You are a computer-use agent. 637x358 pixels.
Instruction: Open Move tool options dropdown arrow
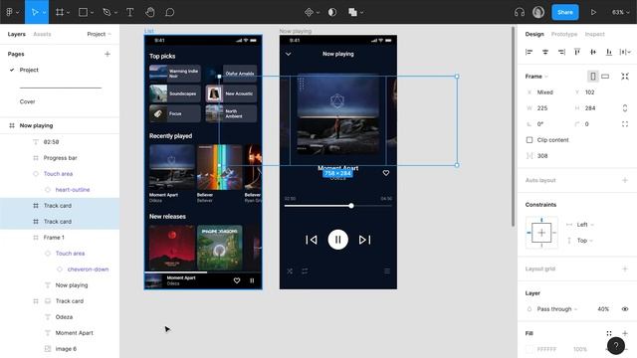(44, 13)
